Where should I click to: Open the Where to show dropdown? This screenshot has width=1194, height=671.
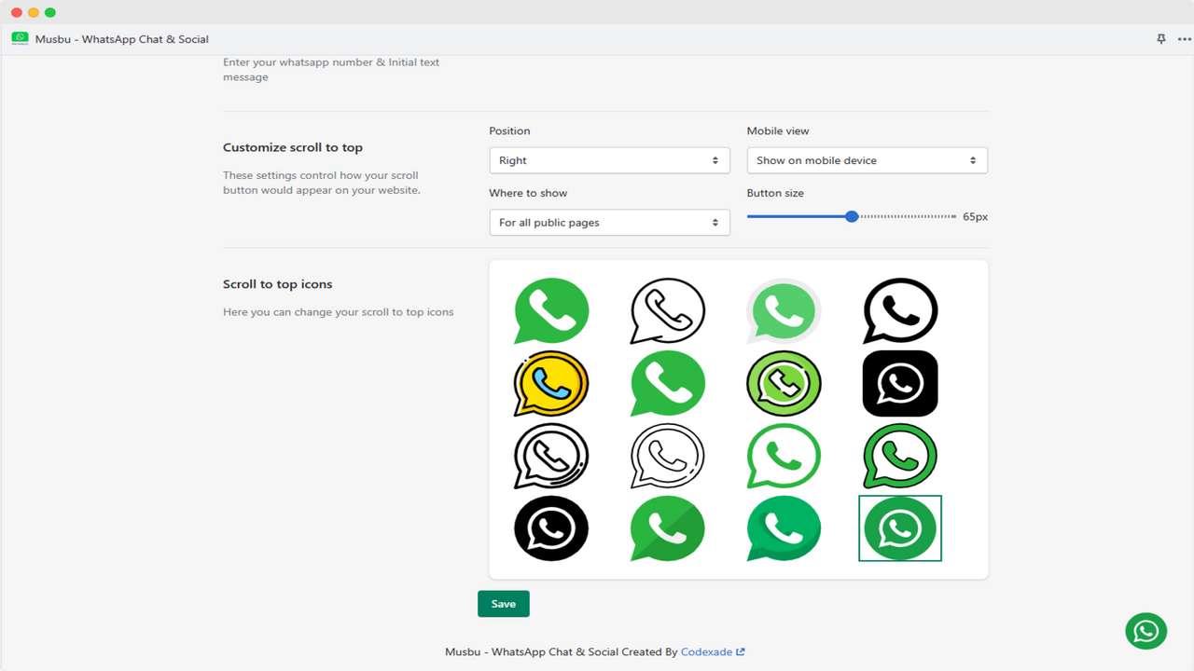(609, 222)
